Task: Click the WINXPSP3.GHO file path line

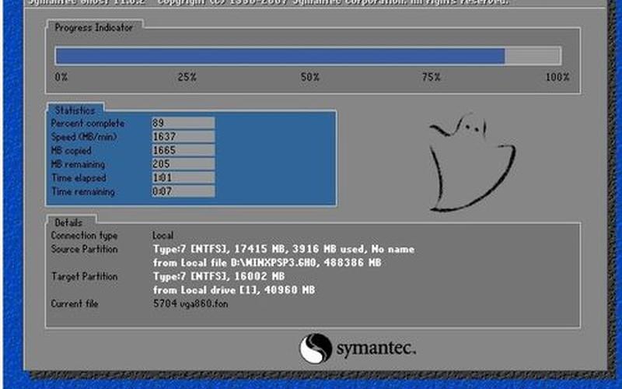Action: (267, 263)
